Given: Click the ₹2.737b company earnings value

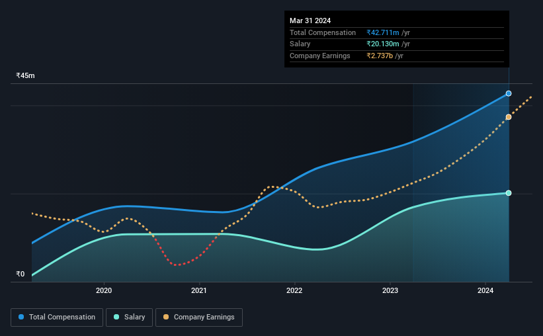Looking at the screenshot, I should (x=380, y=56).
